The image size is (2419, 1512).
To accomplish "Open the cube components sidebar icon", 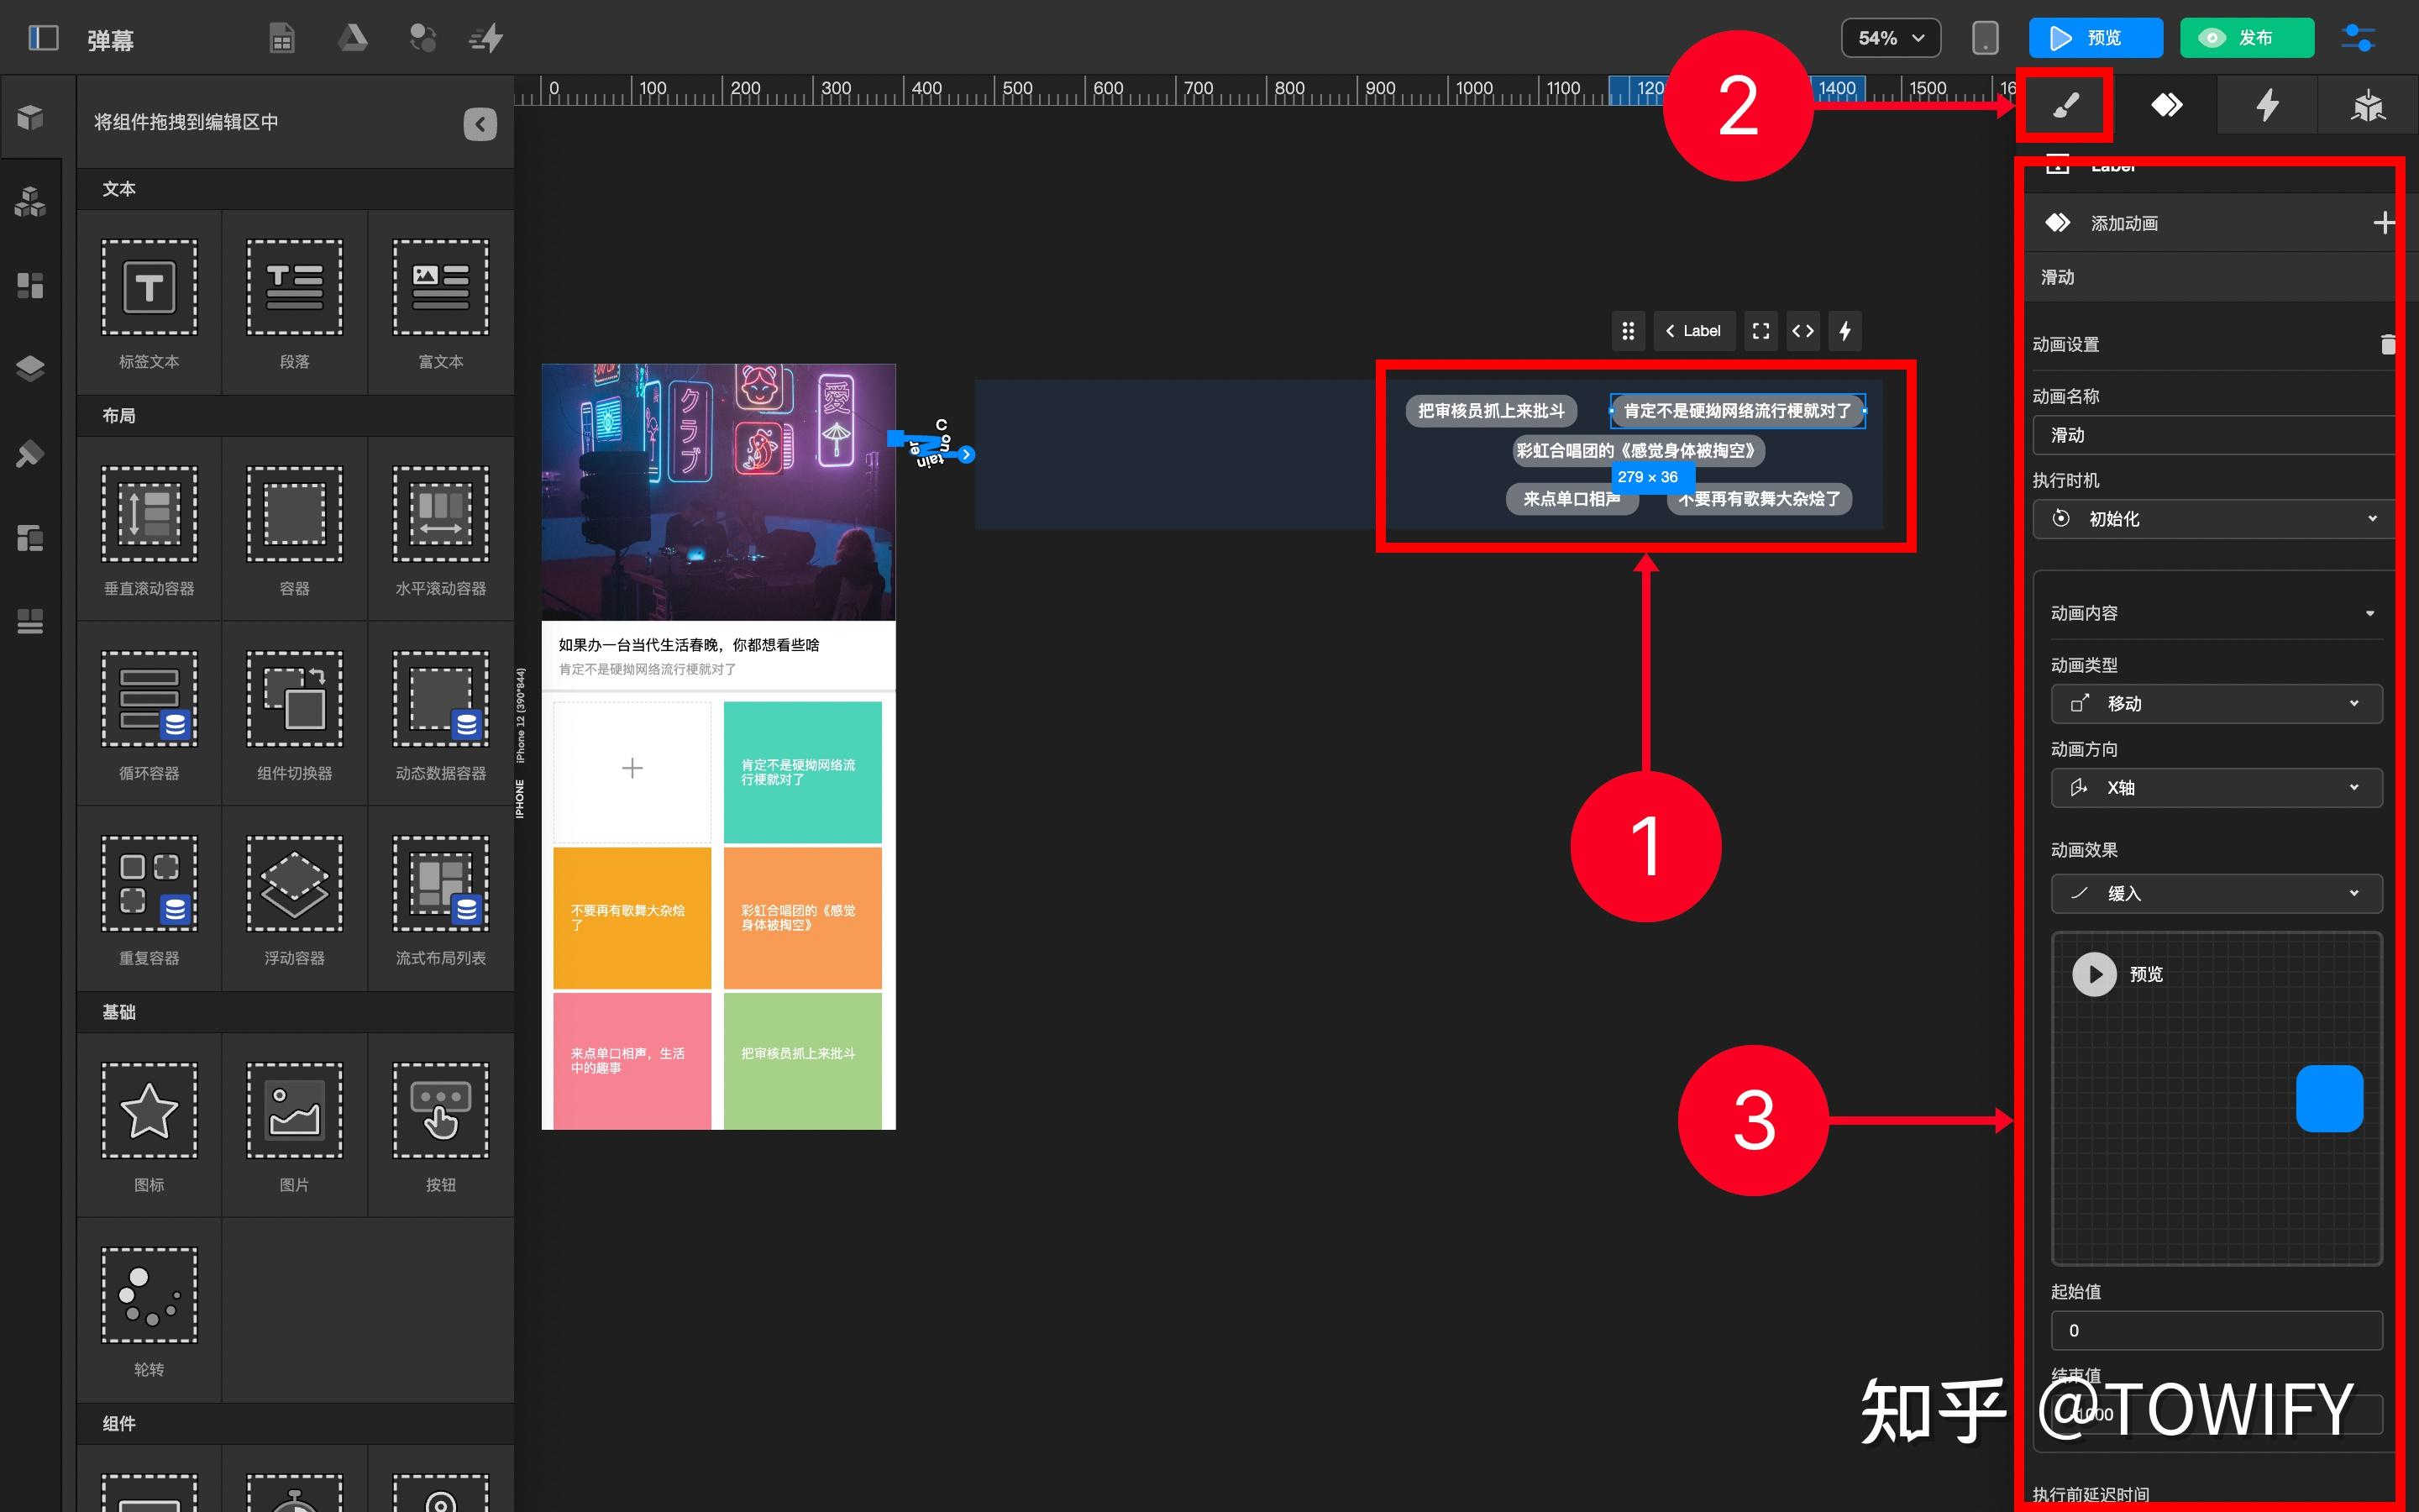I will (30, 118).
